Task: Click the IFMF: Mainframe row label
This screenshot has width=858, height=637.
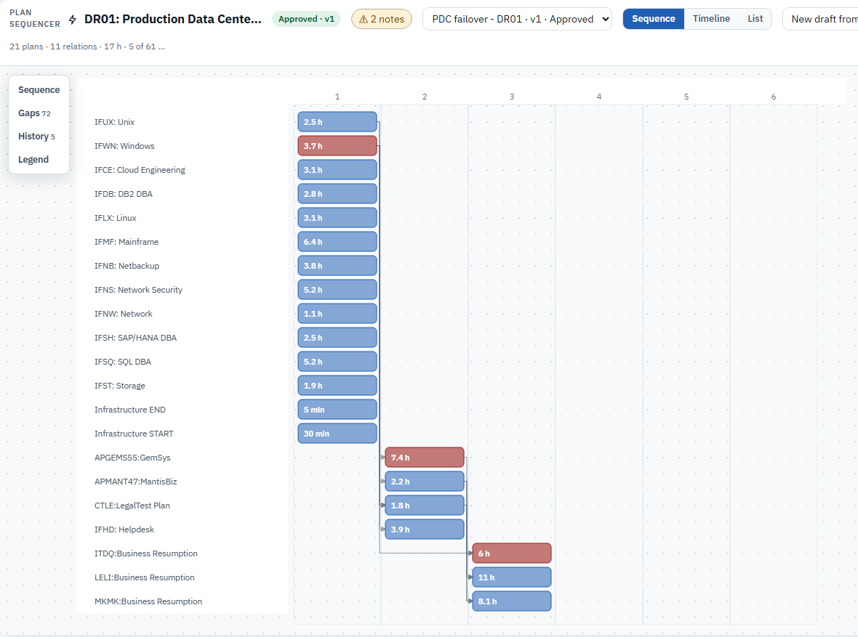Action: (127, 242)
